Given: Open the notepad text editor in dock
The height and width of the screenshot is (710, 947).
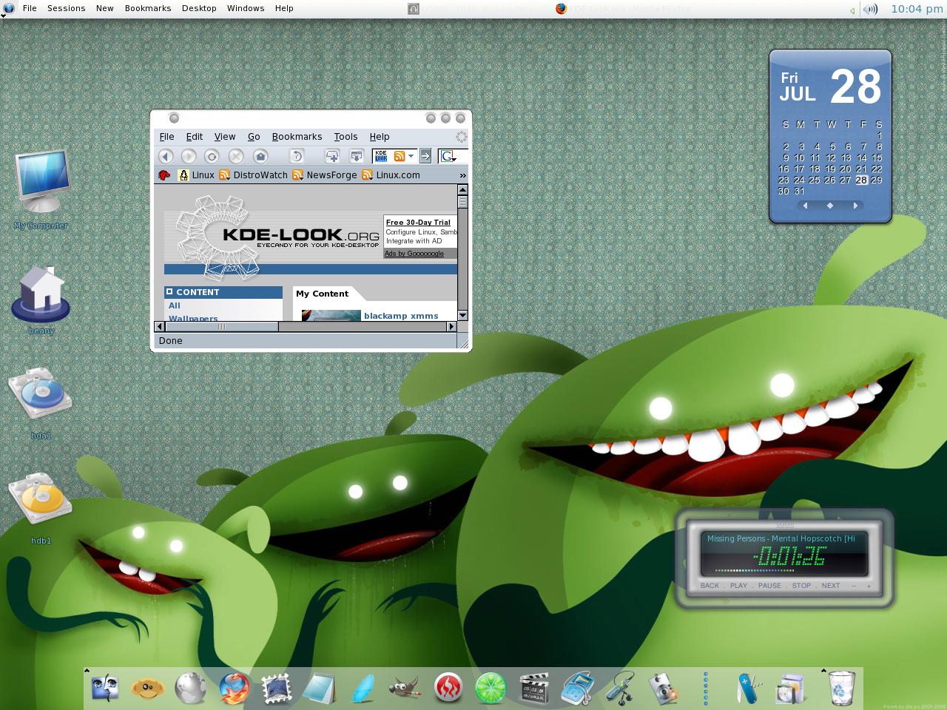Looking at the screenshot, I should pos(320,688).
